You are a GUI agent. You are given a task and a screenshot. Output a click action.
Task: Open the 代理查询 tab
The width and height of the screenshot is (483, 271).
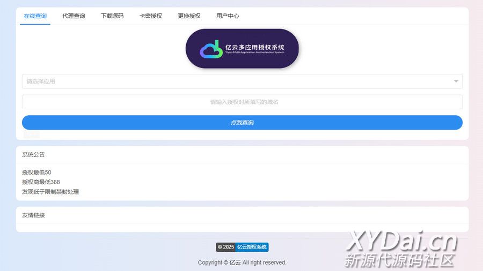click(x=74, y=16)
